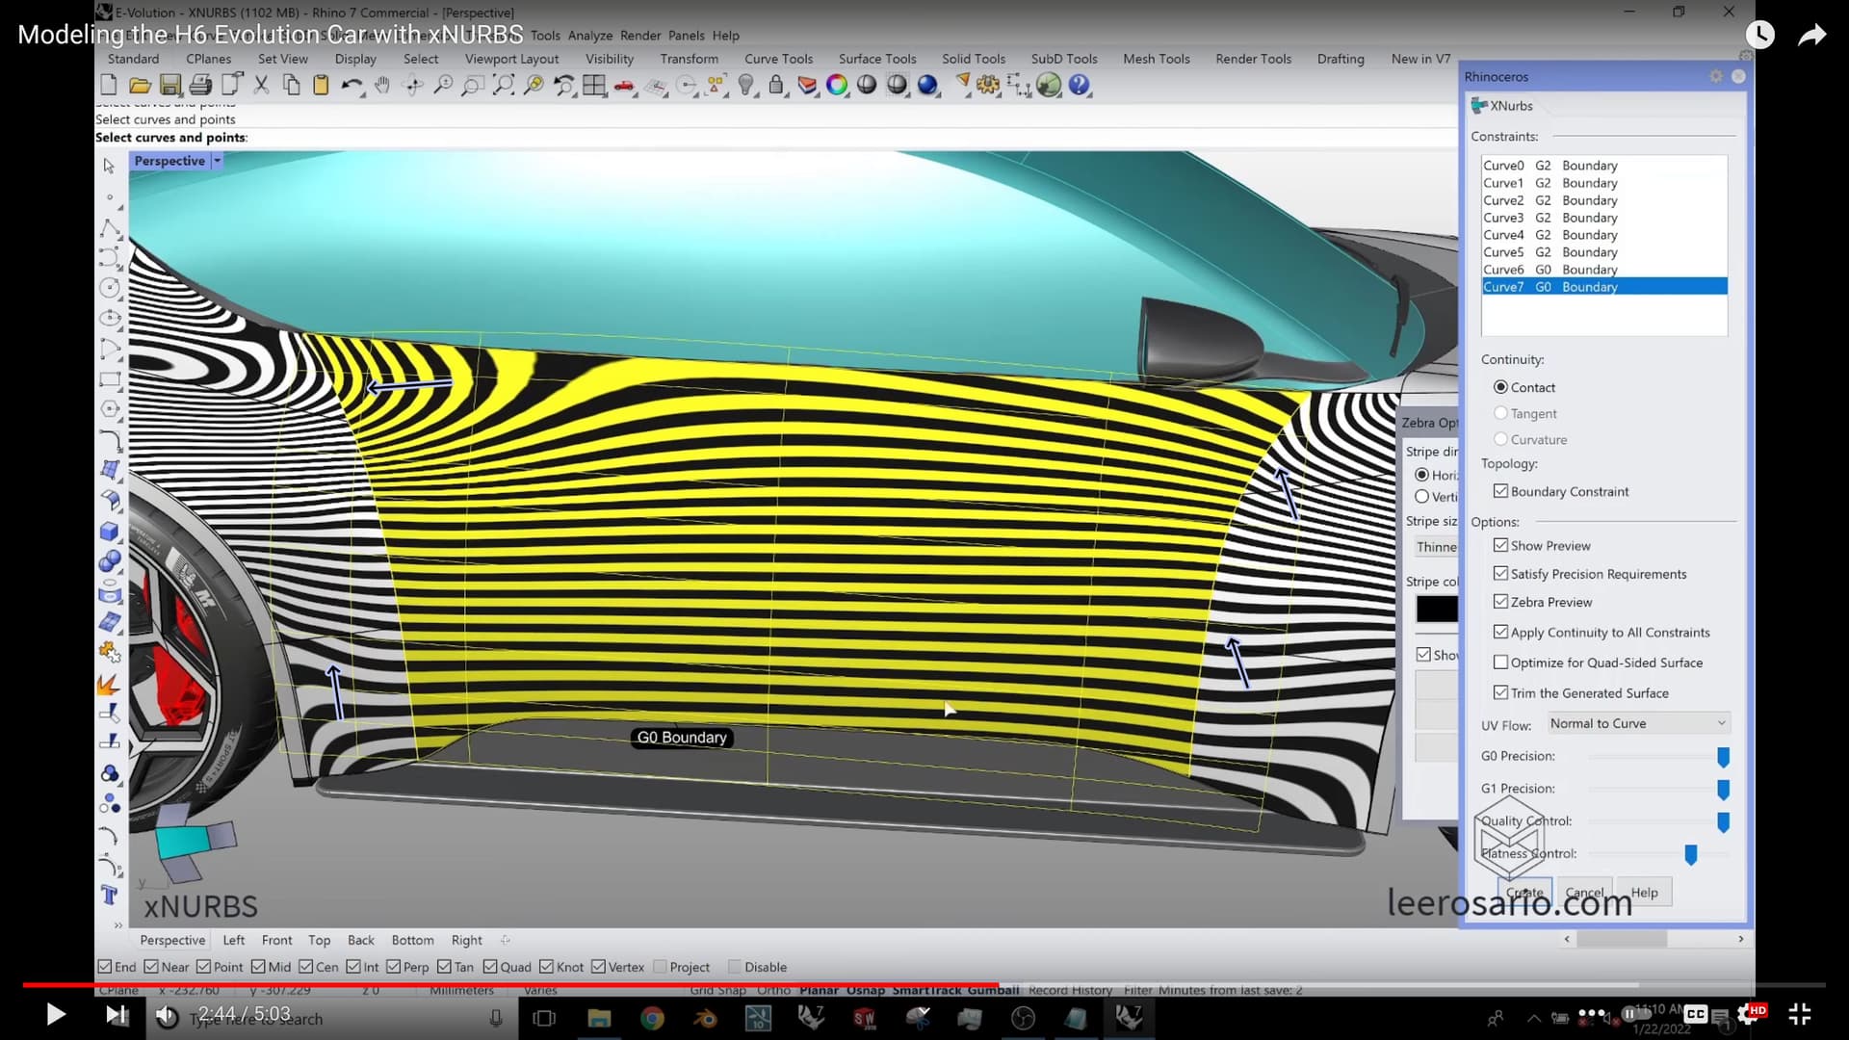Click the YouTube Next video button

pyautogui.click(x=117, y=1014)
